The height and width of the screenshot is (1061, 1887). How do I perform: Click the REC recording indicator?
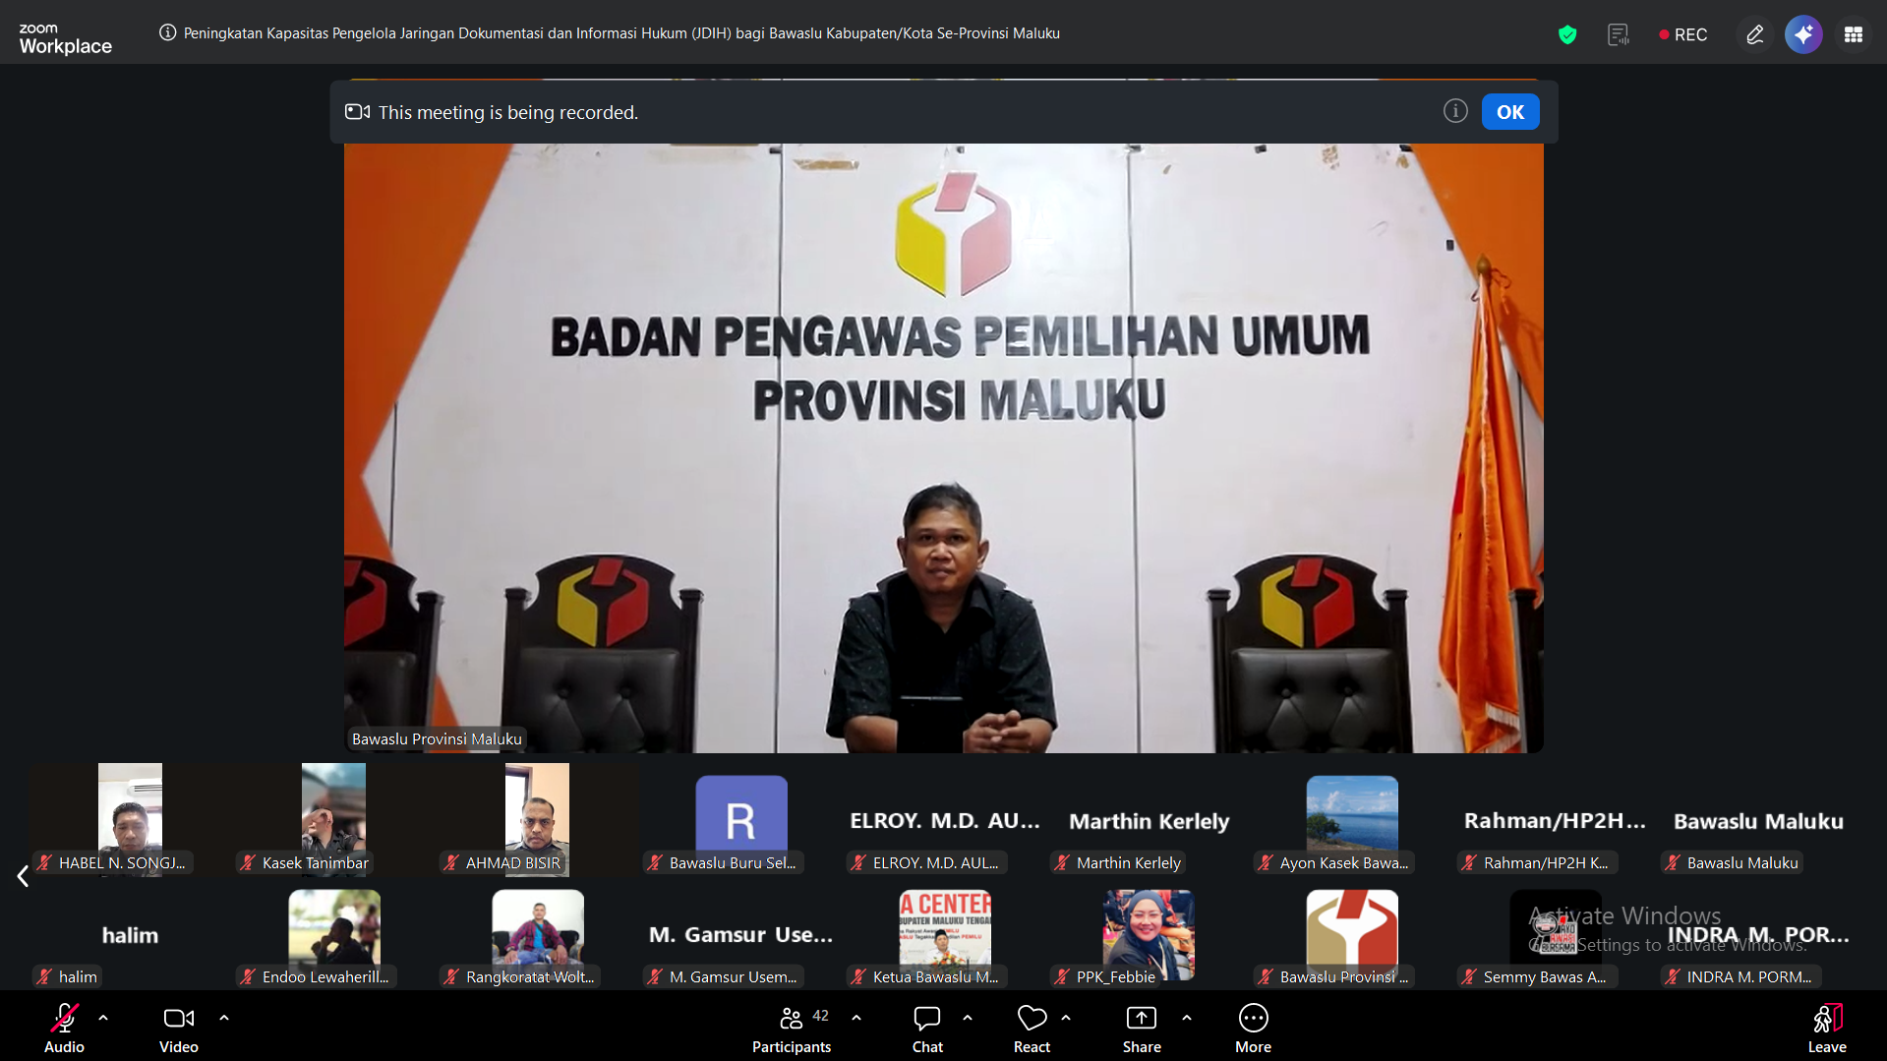click(x=1683, y=34)
